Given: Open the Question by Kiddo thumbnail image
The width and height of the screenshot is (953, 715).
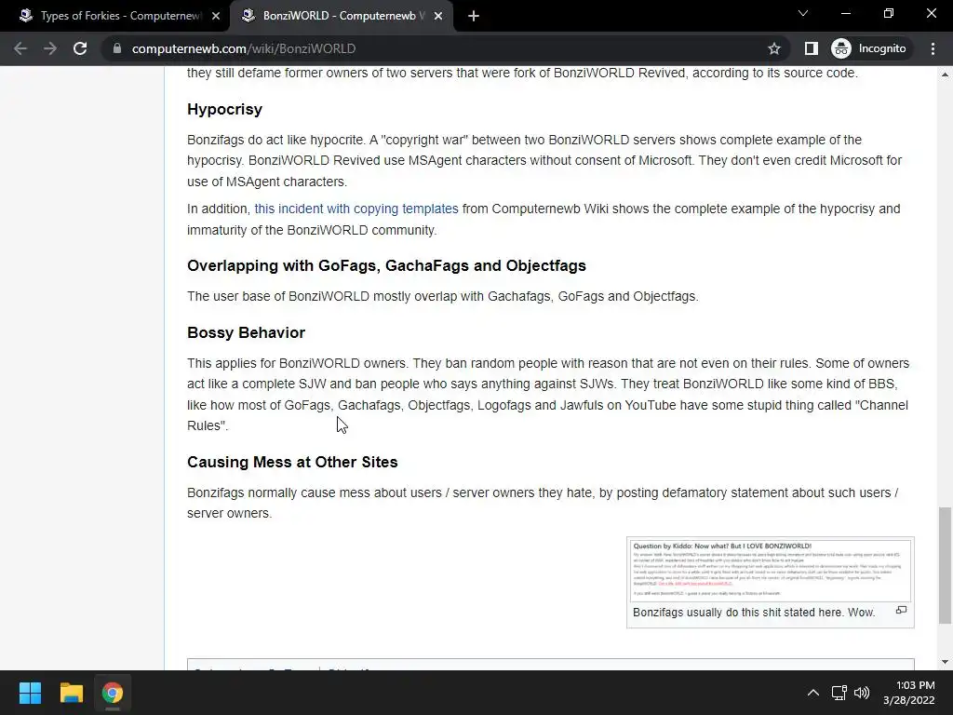Looking at the screenshot, I should tap(771, 571).
